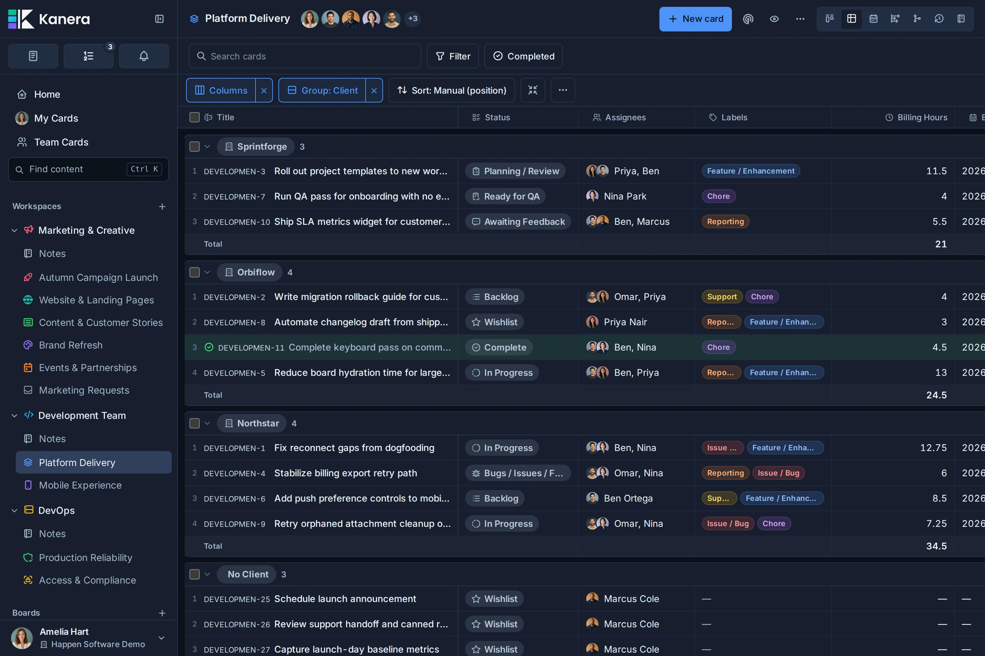
Task: Remove the Group: Client setting
Action: (374, 90)
